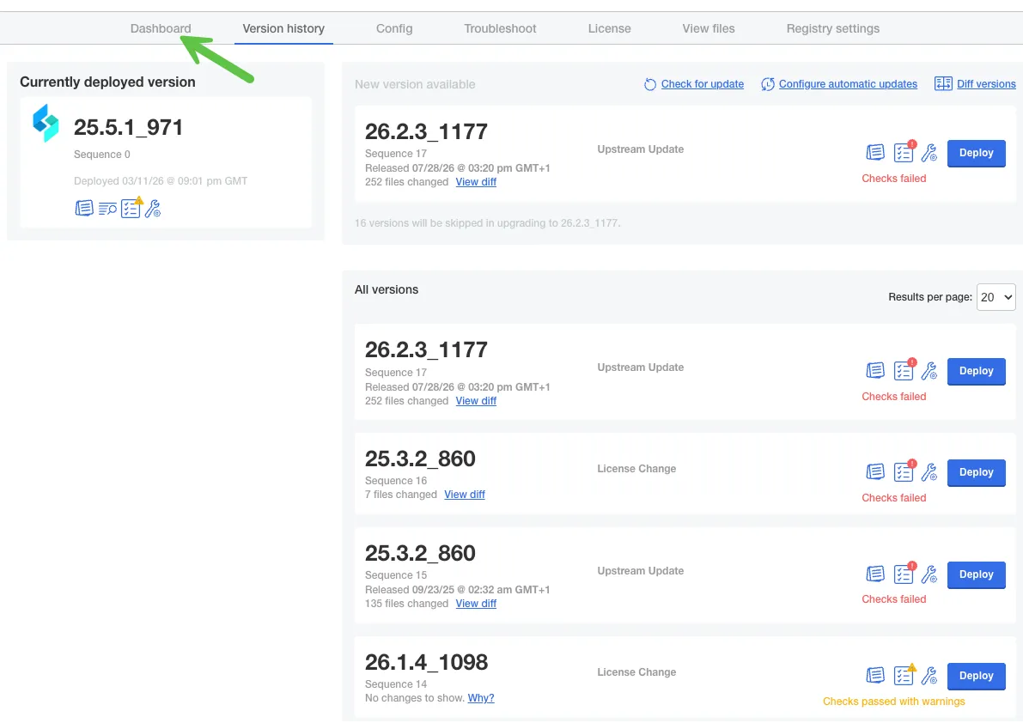
Task: Edit config in New version available card
Action: coord(929,153)
